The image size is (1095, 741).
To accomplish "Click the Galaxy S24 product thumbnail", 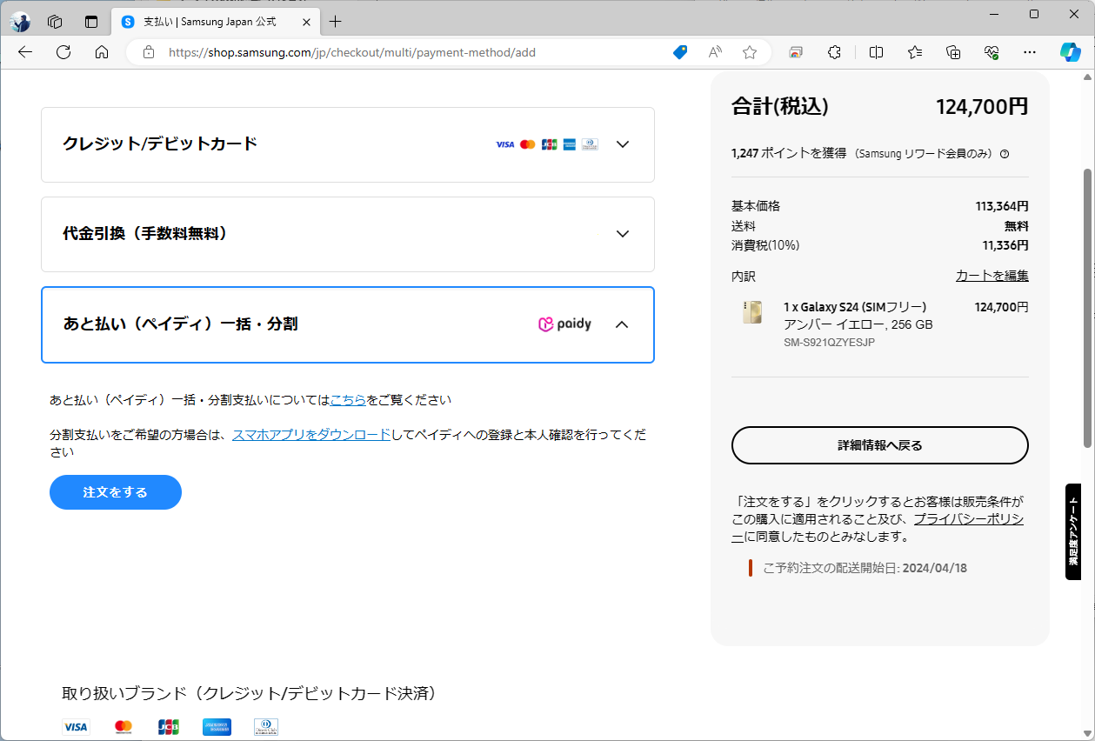I will click(752, 313).
